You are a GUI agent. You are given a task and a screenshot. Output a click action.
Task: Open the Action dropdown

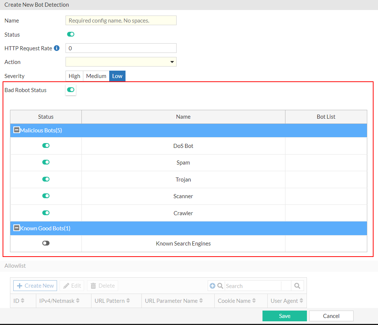click(171, 62)
